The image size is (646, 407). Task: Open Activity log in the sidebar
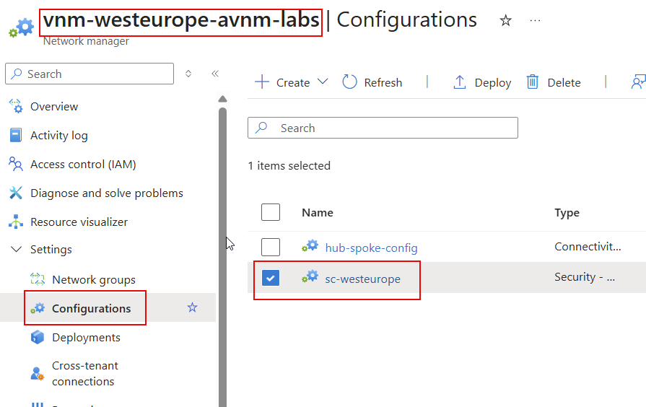pyautogui.click(x=58, y=136)
